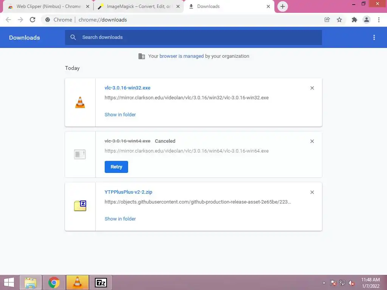This screenshot has width=387, height=290.
Task: Click the Chrome site info chip
Action: pos(59,20)
